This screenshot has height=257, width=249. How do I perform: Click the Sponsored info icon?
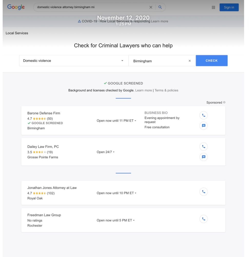pyautogui.click(x=224, y=102)
